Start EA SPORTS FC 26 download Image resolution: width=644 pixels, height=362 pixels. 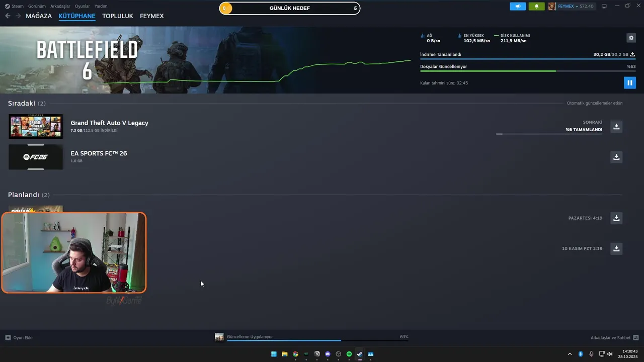[x=616, y=157]
